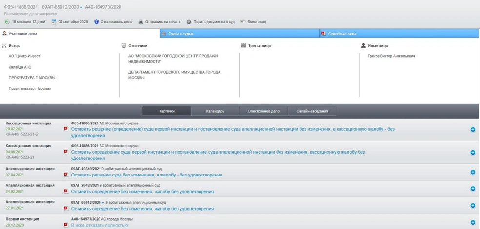The width and height of the screenshot is (480, 229).
Task: Switch to Судебные акты tab
Action: 399,34
